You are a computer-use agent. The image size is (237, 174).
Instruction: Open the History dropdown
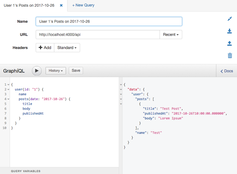point(56,71)
